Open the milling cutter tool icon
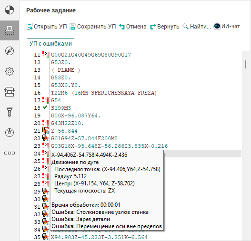The width and height of the screenshot is (251, 241). point(10,112)
